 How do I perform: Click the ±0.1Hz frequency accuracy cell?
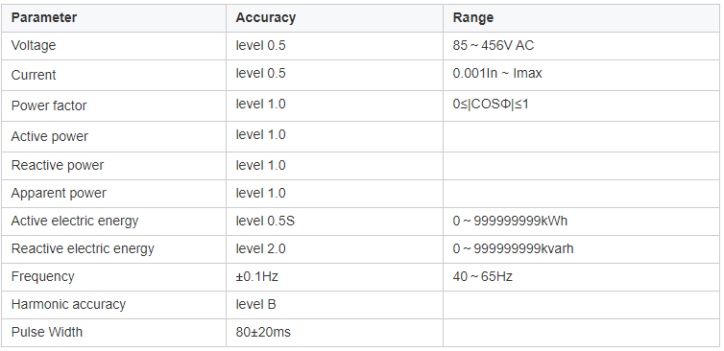point(334,277)
